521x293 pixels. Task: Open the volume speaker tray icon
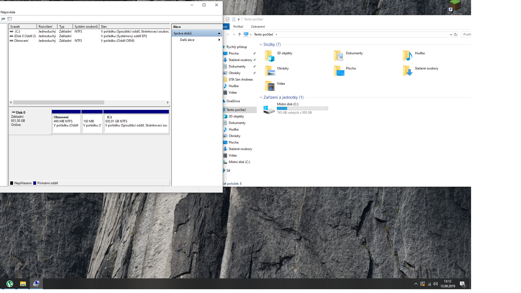(x=436, y=284)
